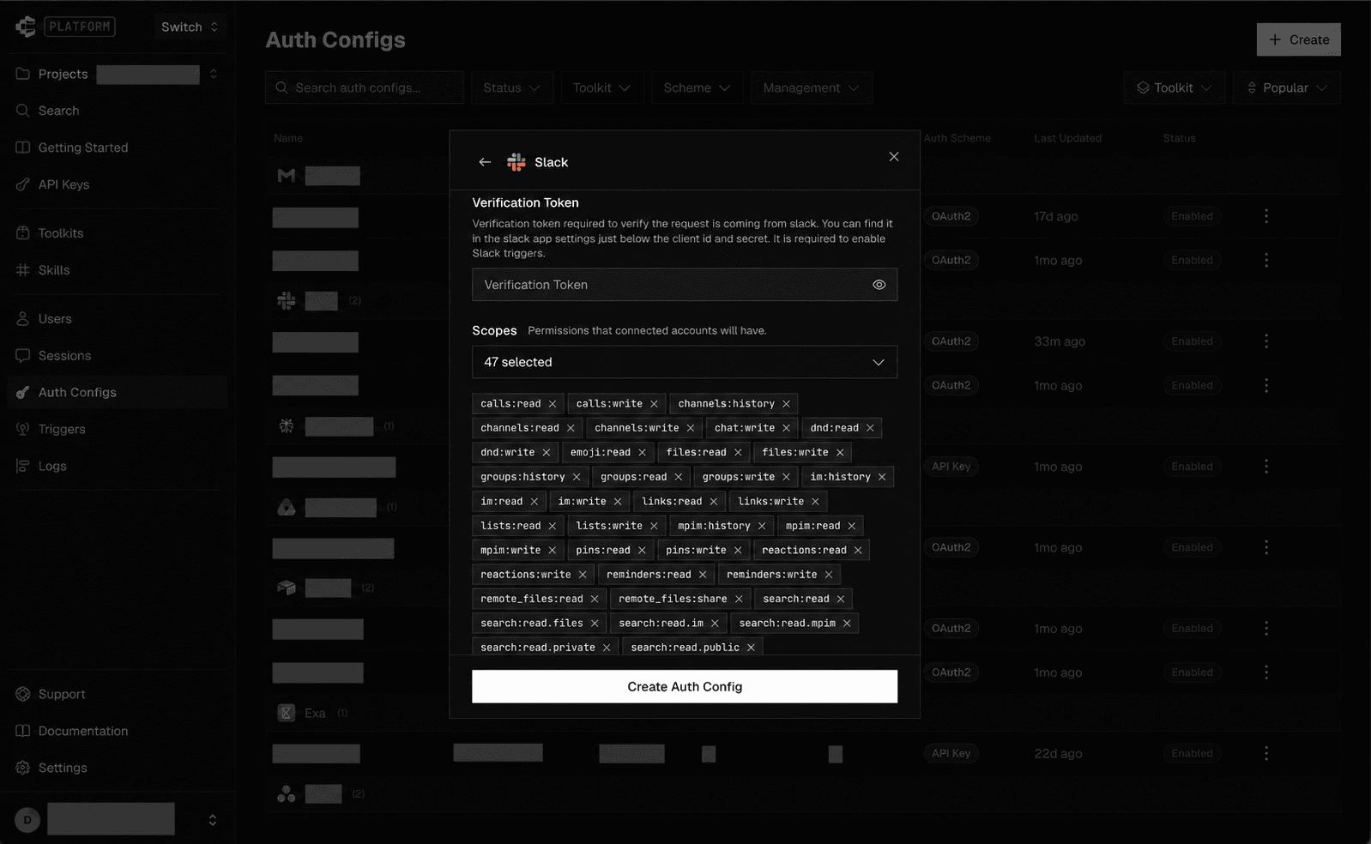The image size is (1371, 844).
Task: Remove the channels:write scope tag
Action: tap(691, 428)
